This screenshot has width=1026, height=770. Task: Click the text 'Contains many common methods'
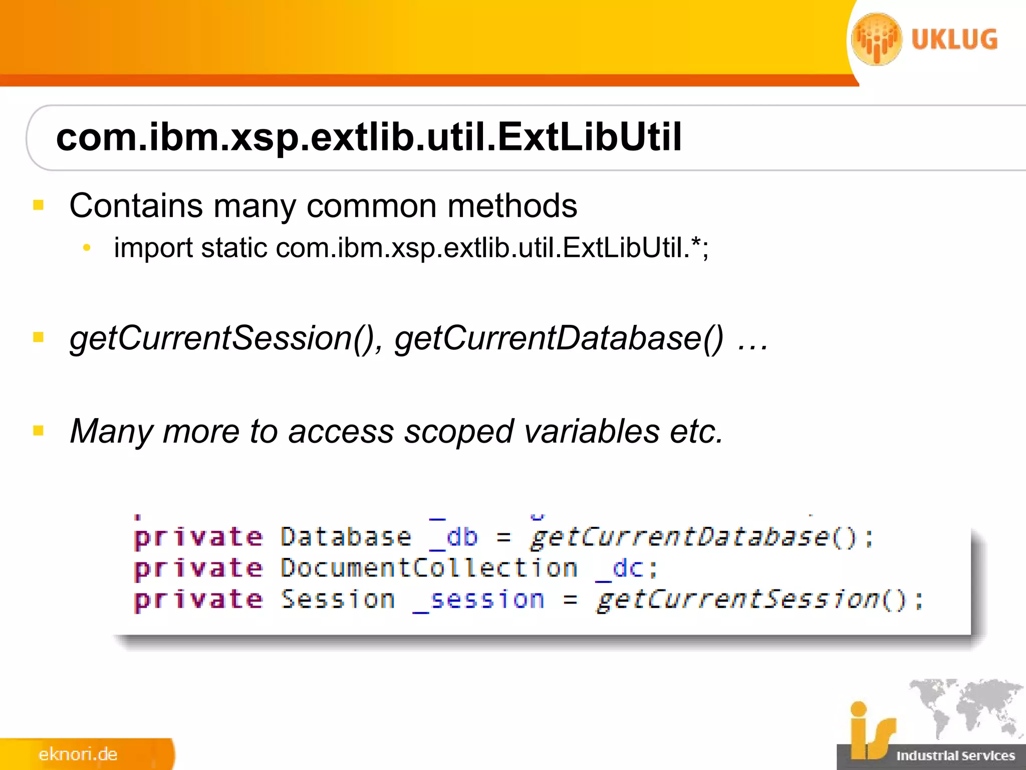[323, 206]
